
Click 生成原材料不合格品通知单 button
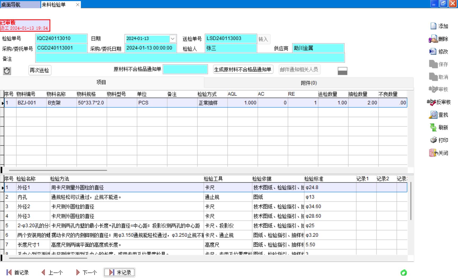pos(243,70)
